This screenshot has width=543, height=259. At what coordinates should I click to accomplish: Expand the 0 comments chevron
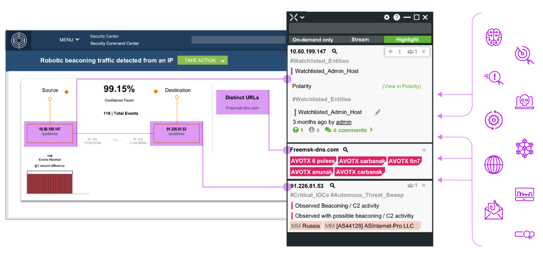click(371, 130)
